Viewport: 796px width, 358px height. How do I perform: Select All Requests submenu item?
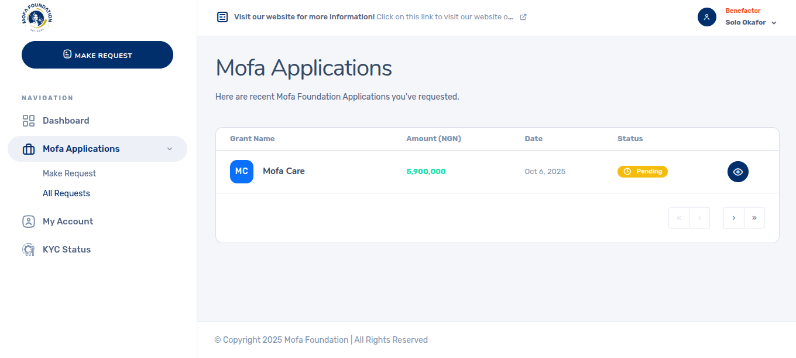click(66, 193)
